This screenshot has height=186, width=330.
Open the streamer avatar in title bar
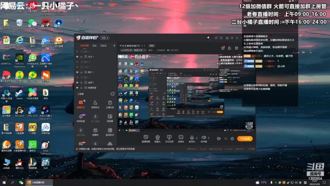click(208, 38)
